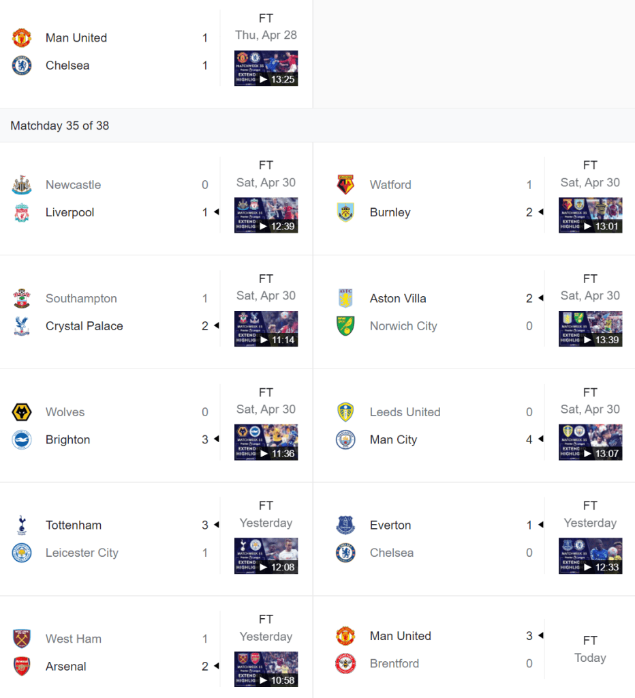635x698 pixels.
Task: Click the Arsenal club crest icon
Action: coord(22,667)
